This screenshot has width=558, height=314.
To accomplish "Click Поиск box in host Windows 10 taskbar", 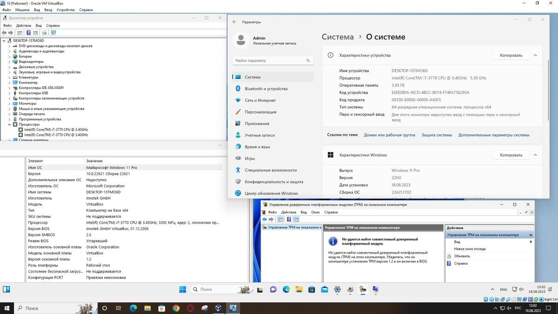I will [x=56, y=308].
